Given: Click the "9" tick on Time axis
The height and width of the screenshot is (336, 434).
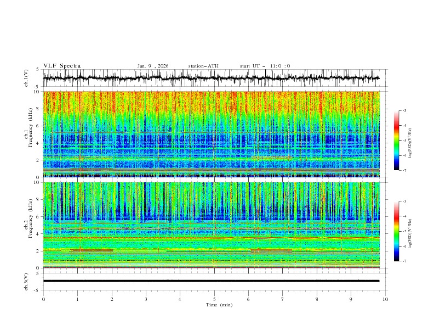Looking at the screenshot, I should (351, 299).
